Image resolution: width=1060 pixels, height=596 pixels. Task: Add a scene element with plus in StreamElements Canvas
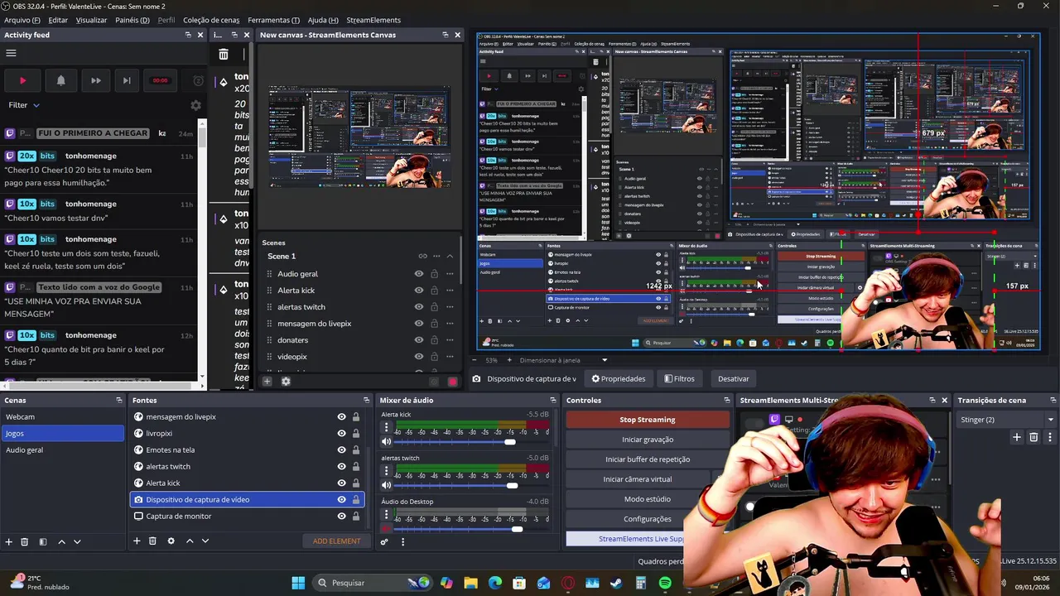pos(267,382)
